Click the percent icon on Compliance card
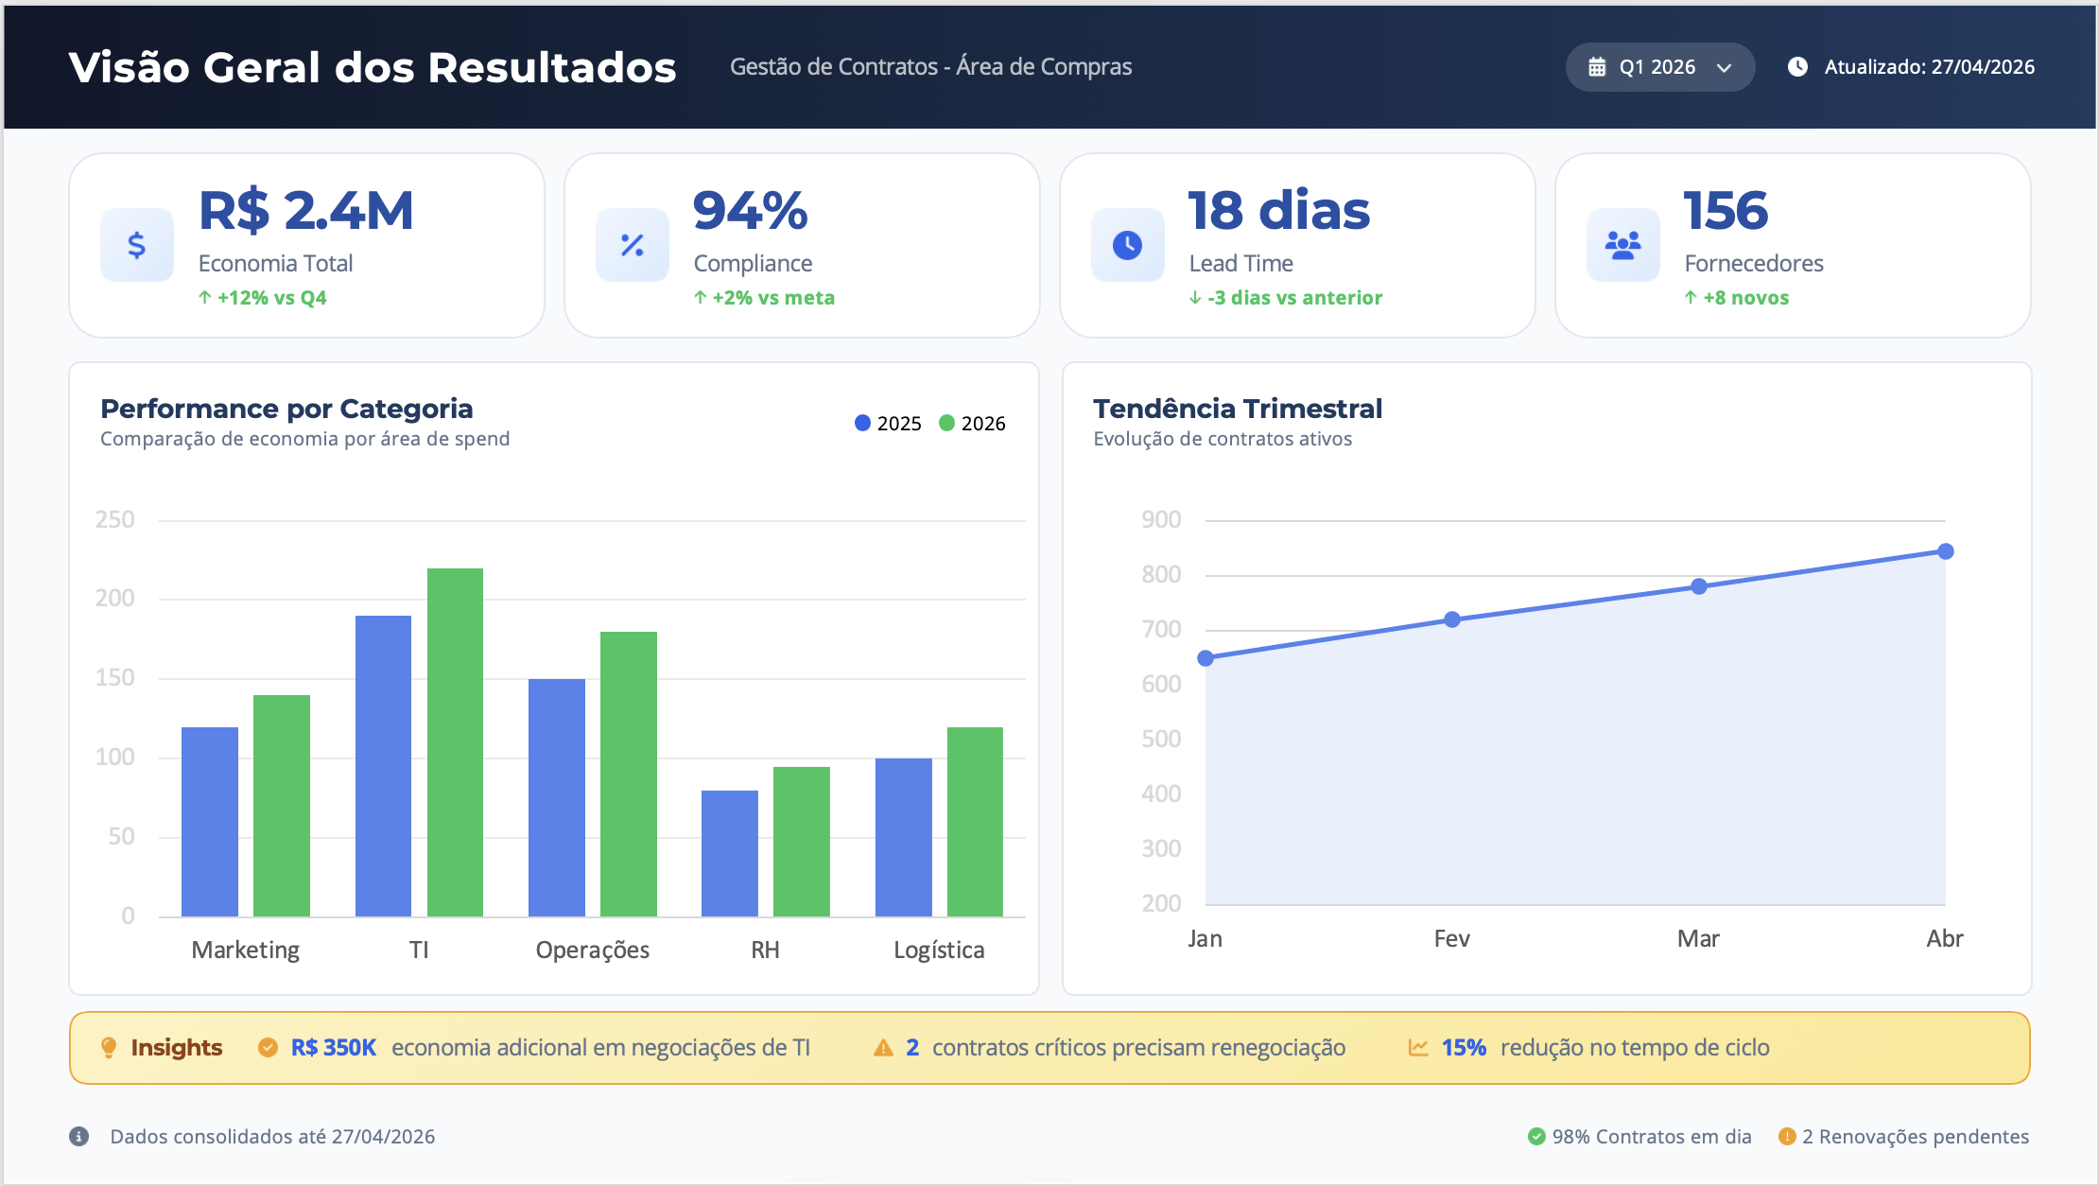Viewport: 2099px width, 1186px height. point(633,245)
